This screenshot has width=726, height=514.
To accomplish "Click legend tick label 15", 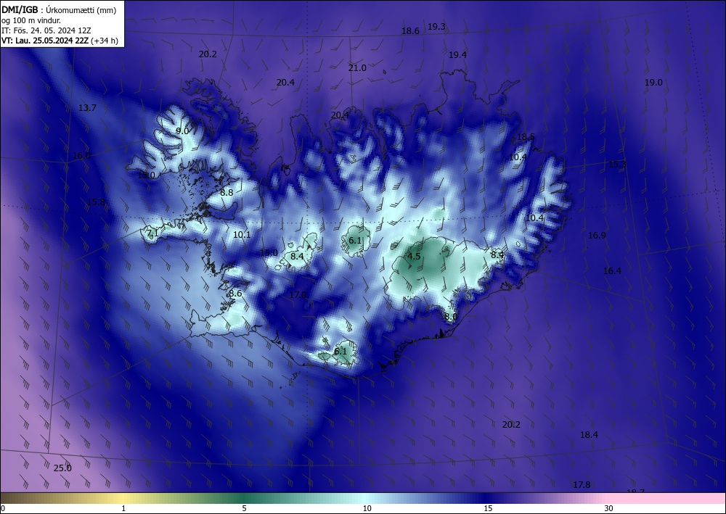I will pyautogui.click(x=488, y=508).
